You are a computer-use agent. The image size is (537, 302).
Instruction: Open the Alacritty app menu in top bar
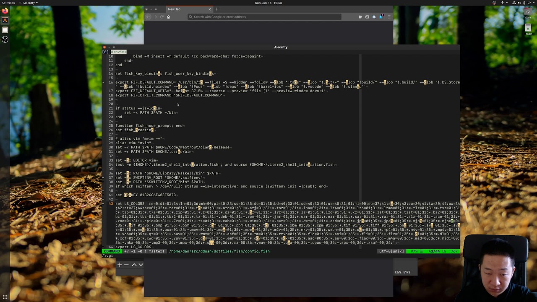28,3
